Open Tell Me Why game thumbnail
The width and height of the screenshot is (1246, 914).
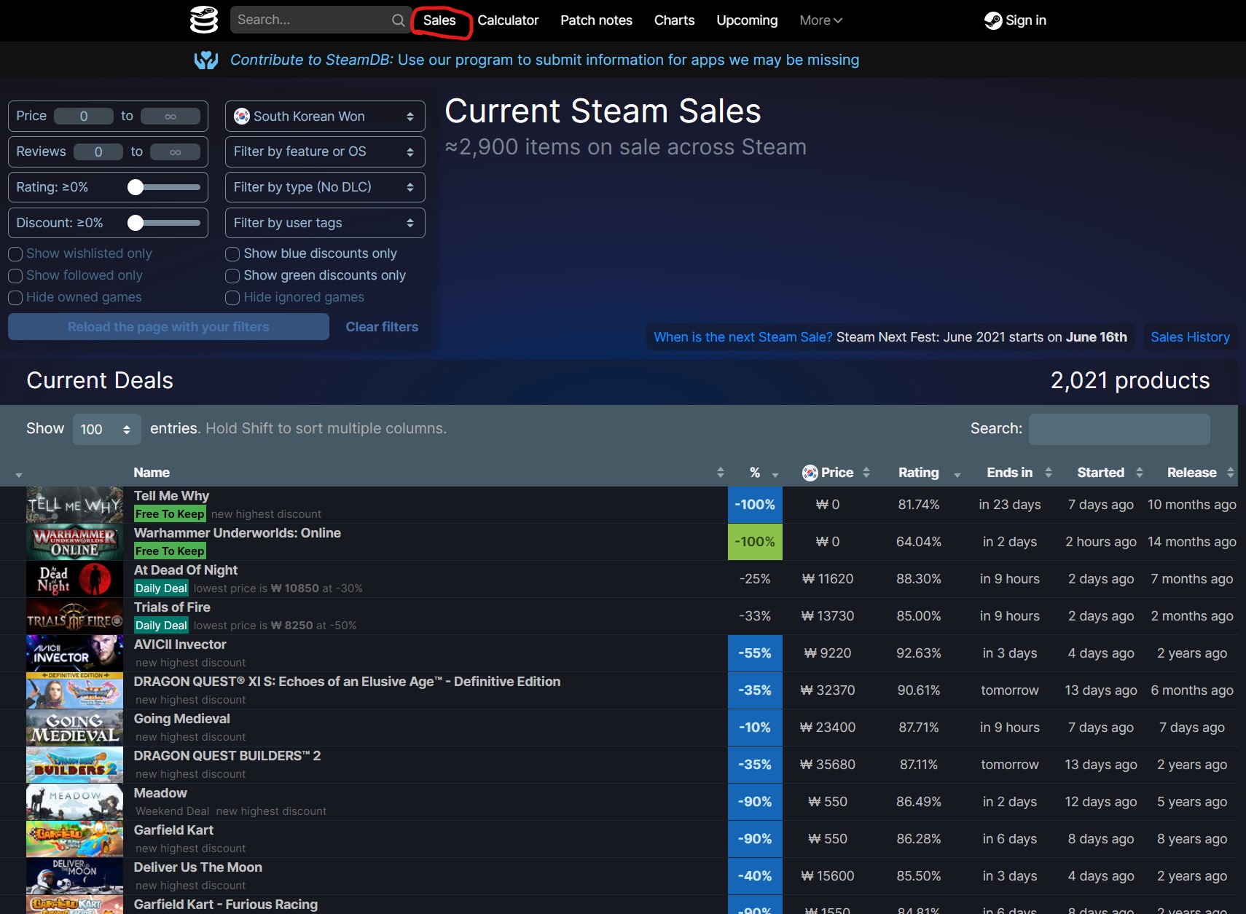point(74,505)
